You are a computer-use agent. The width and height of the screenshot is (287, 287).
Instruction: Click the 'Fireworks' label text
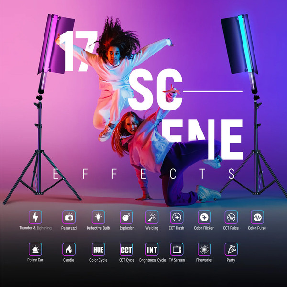click(x=204, y=260)
